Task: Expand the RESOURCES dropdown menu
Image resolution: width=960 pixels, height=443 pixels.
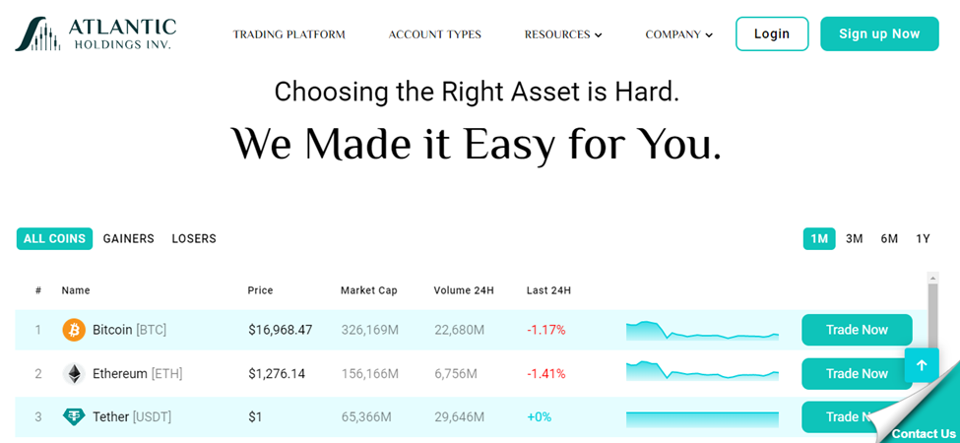Action: click(563, 34)
